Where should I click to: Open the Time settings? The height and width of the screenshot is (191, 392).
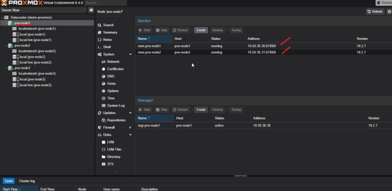click(x=111, y=98)
